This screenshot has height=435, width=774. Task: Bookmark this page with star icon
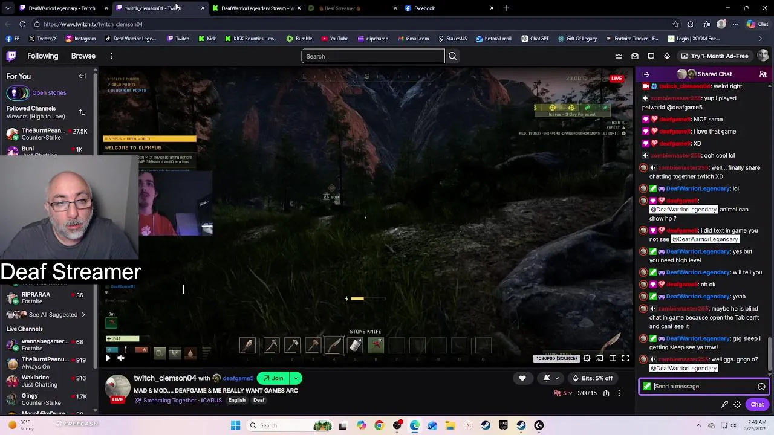pyautogui.click(x=675, y=24)
